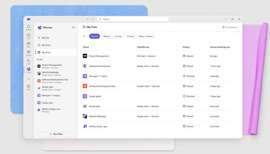Viewport: 270px width, 154px height.
Task: Collapse the Planner side panel
Action: click(x=73, y=27)
